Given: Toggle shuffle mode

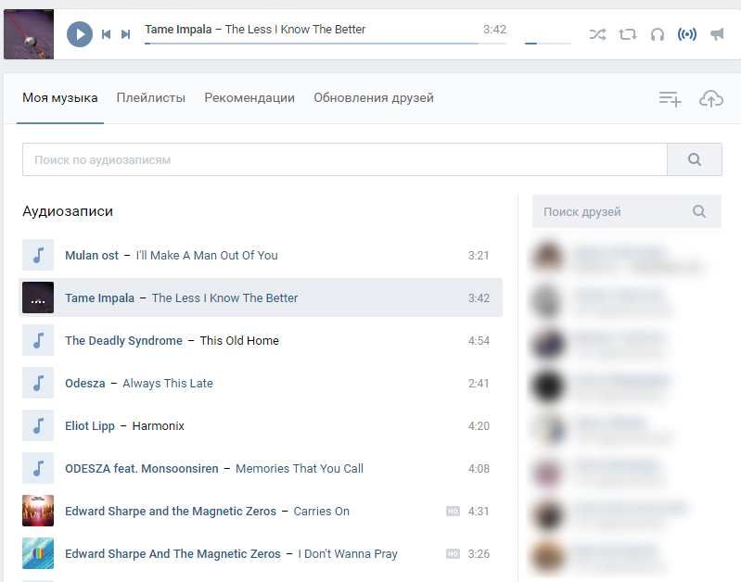Looking at the screenshot, I should [598, 34].
